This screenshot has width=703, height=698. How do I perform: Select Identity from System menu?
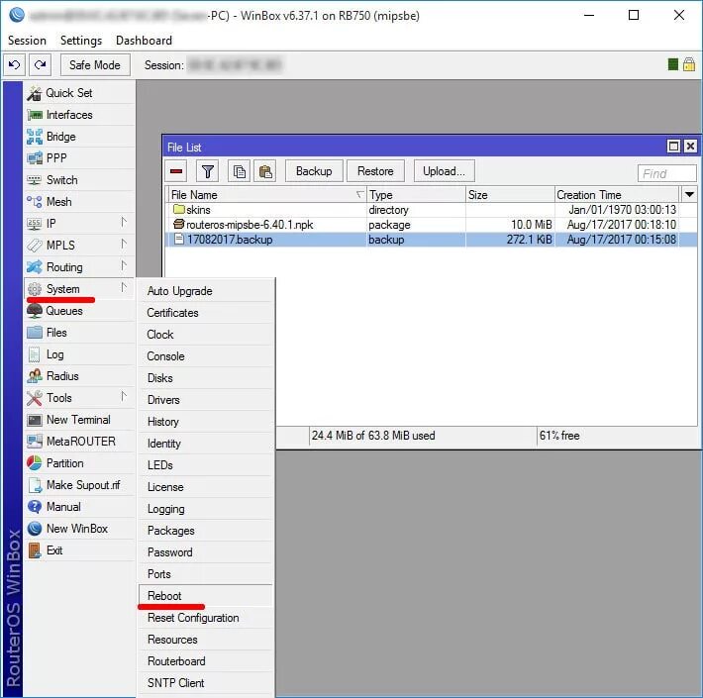coord(206,444)
